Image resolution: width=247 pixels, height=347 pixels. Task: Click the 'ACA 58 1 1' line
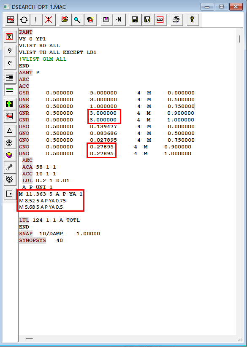(x=39, y=167)
